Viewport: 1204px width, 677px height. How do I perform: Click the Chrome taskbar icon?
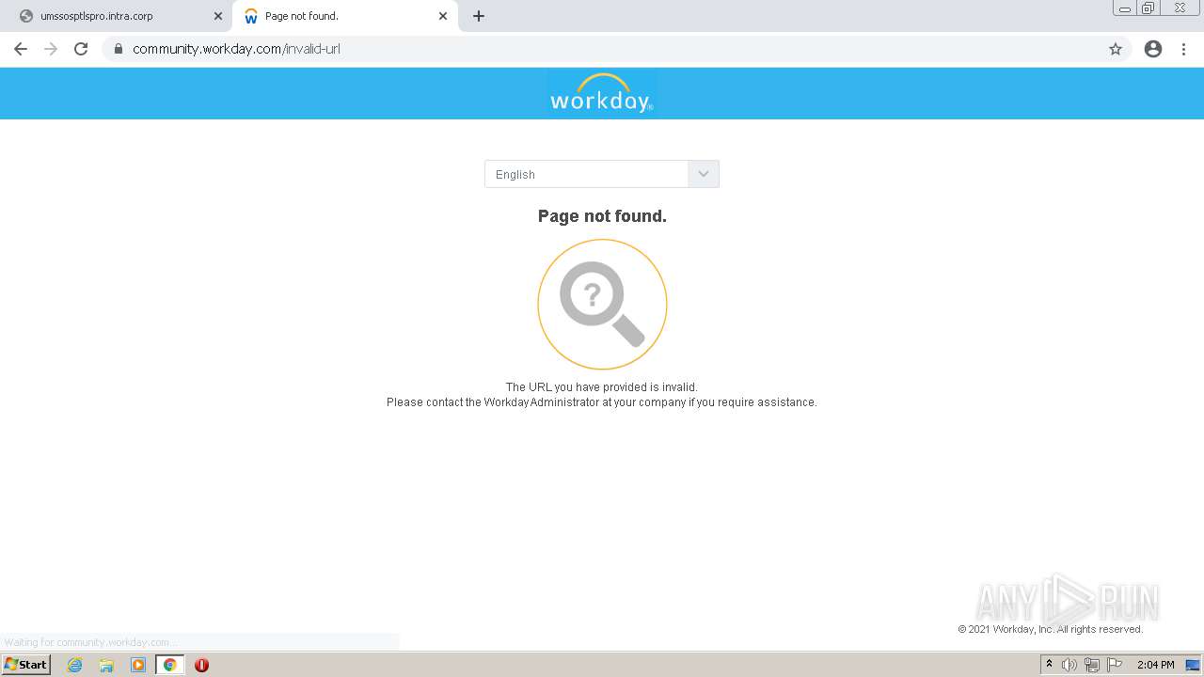(x=170, y=665)
